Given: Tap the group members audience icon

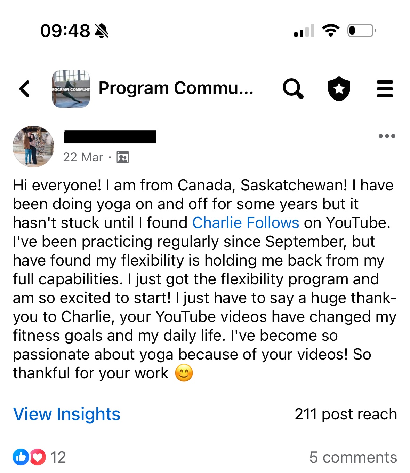Looking at the screenshot, I should point(122,157).
